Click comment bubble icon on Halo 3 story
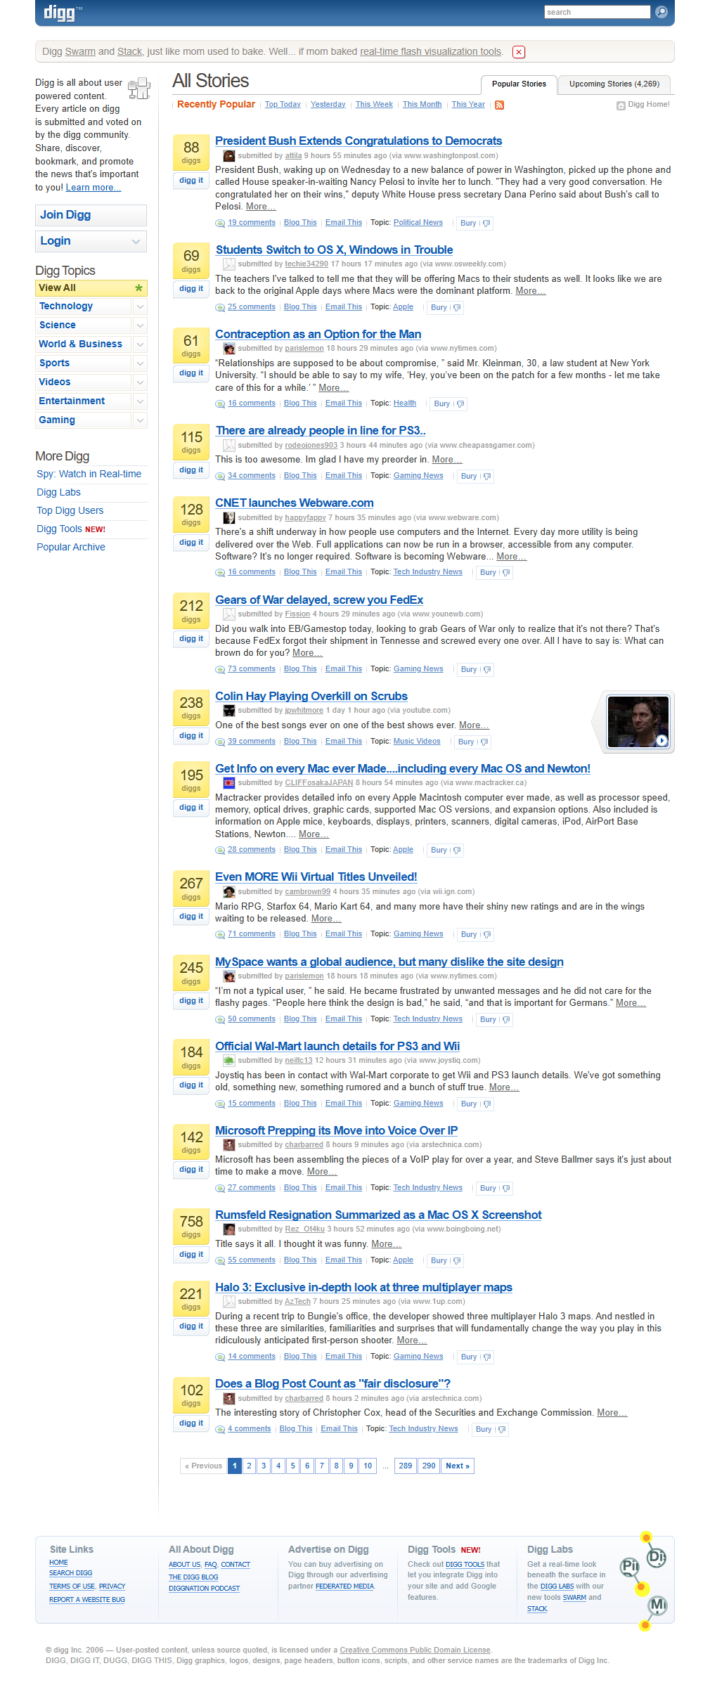 (x=220, y=1357)
